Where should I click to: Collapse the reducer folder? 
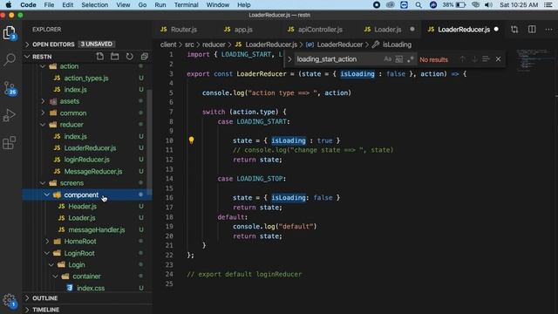click(x=43, y=125)
